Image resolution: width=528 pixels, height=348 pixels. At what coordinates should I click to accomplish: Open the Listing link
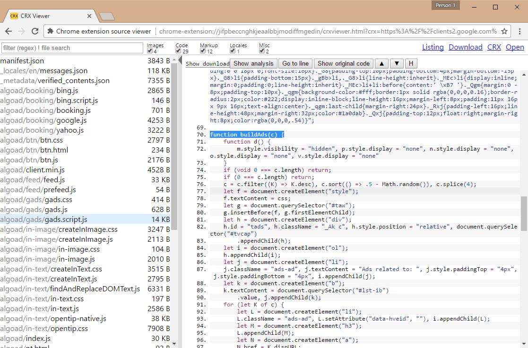433,47
